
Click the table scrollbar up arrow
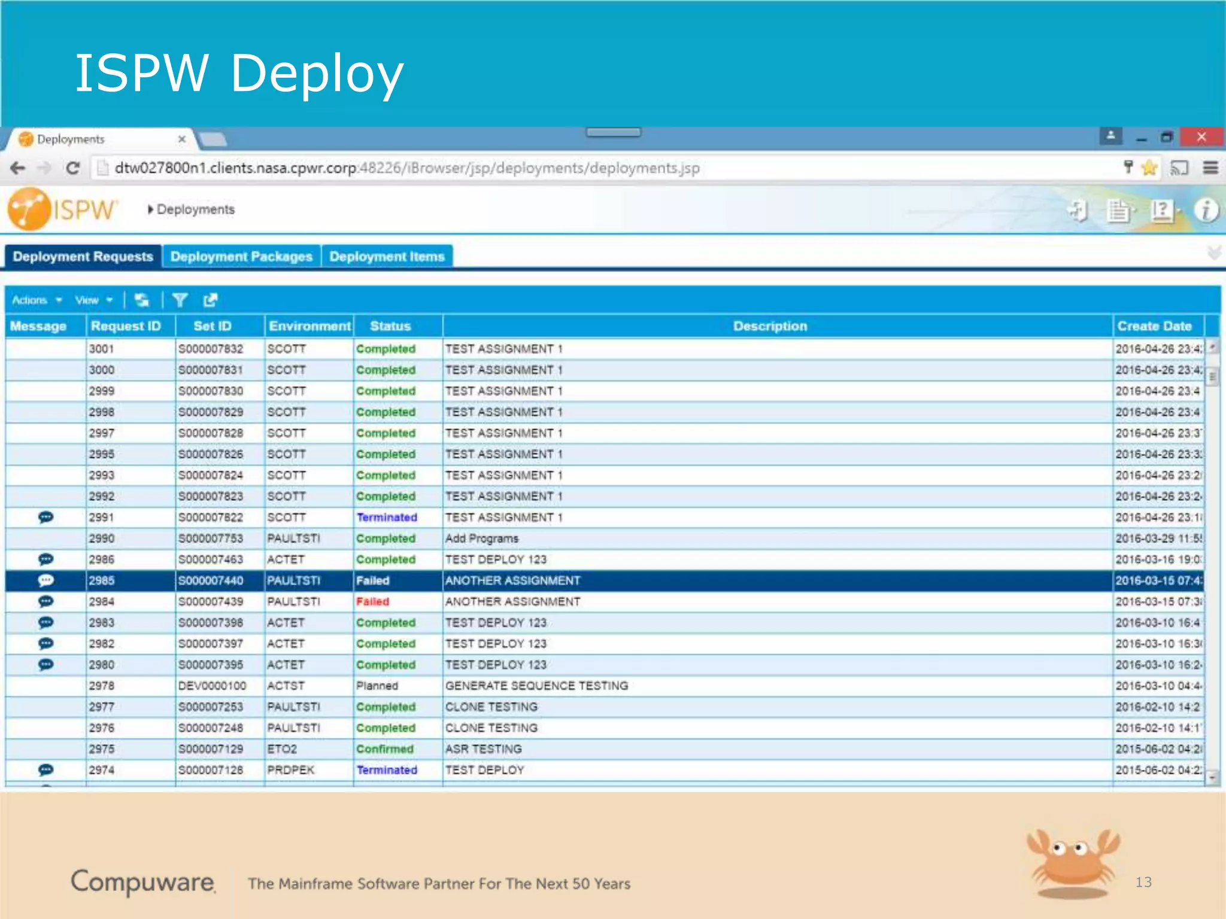(x=1213, y=346)
